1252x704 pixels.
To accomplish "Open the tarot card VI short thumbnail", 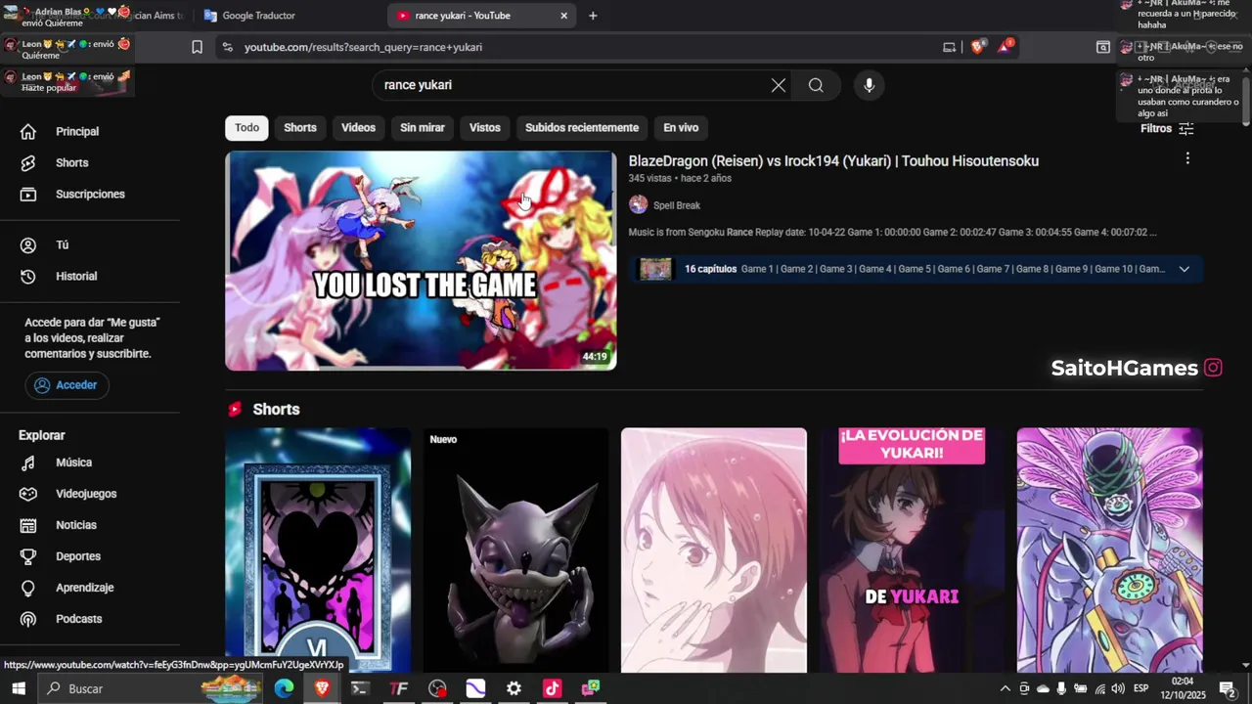I will tap(318, 550).
